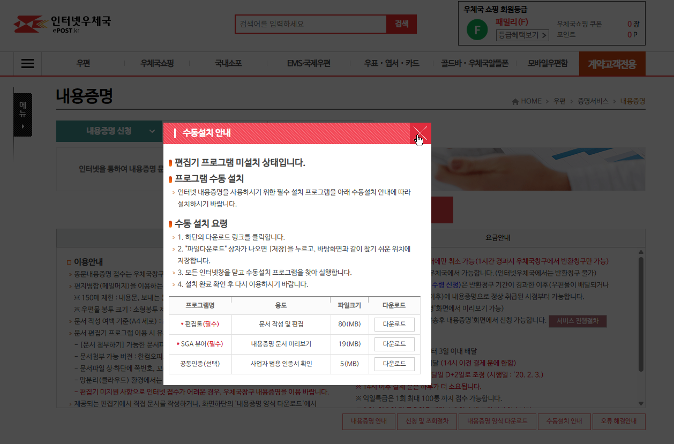Expand the vertical 메뉴 side tab
The height and width of the screenshot is (444, 674).
pos(23,115)
